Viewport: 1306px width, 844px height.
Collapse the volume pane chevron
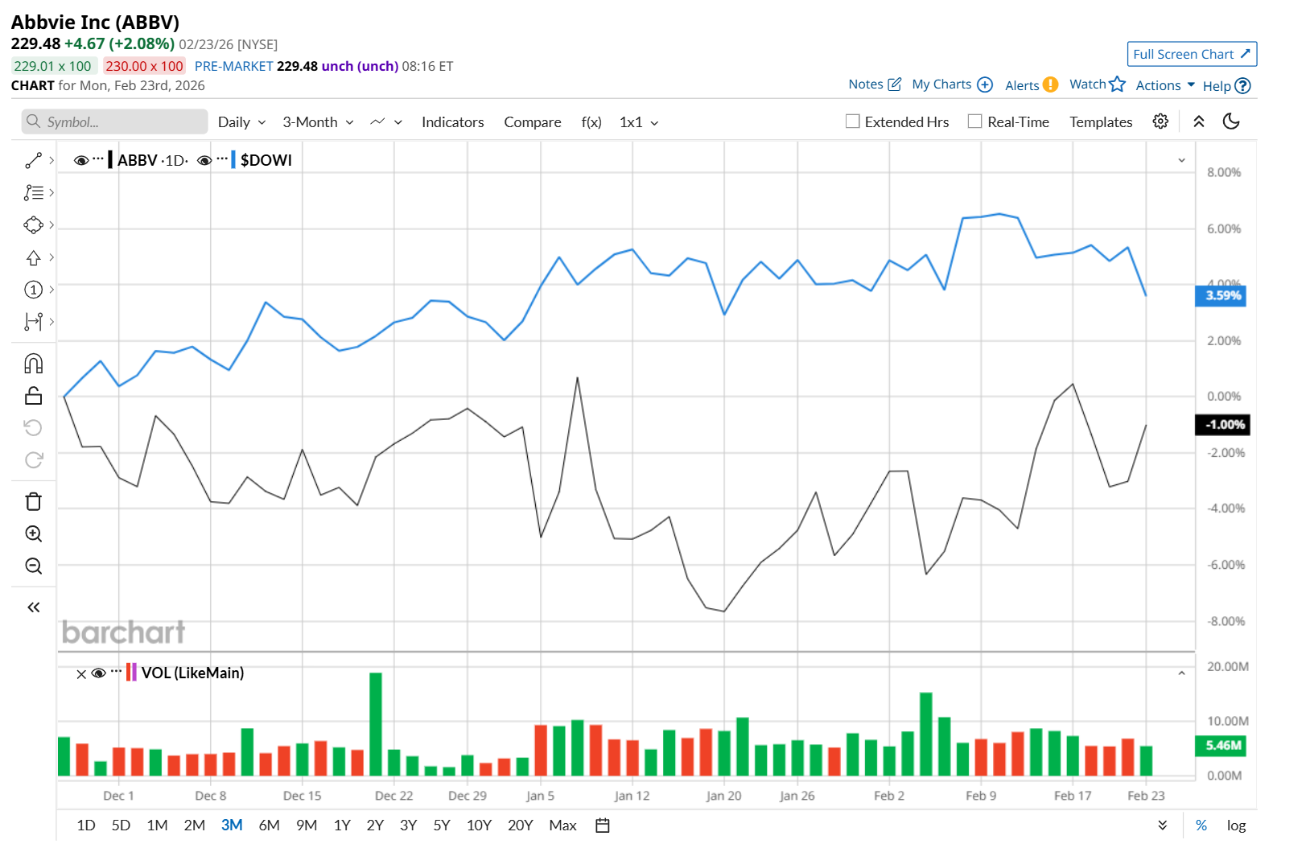coord(1182,673)
